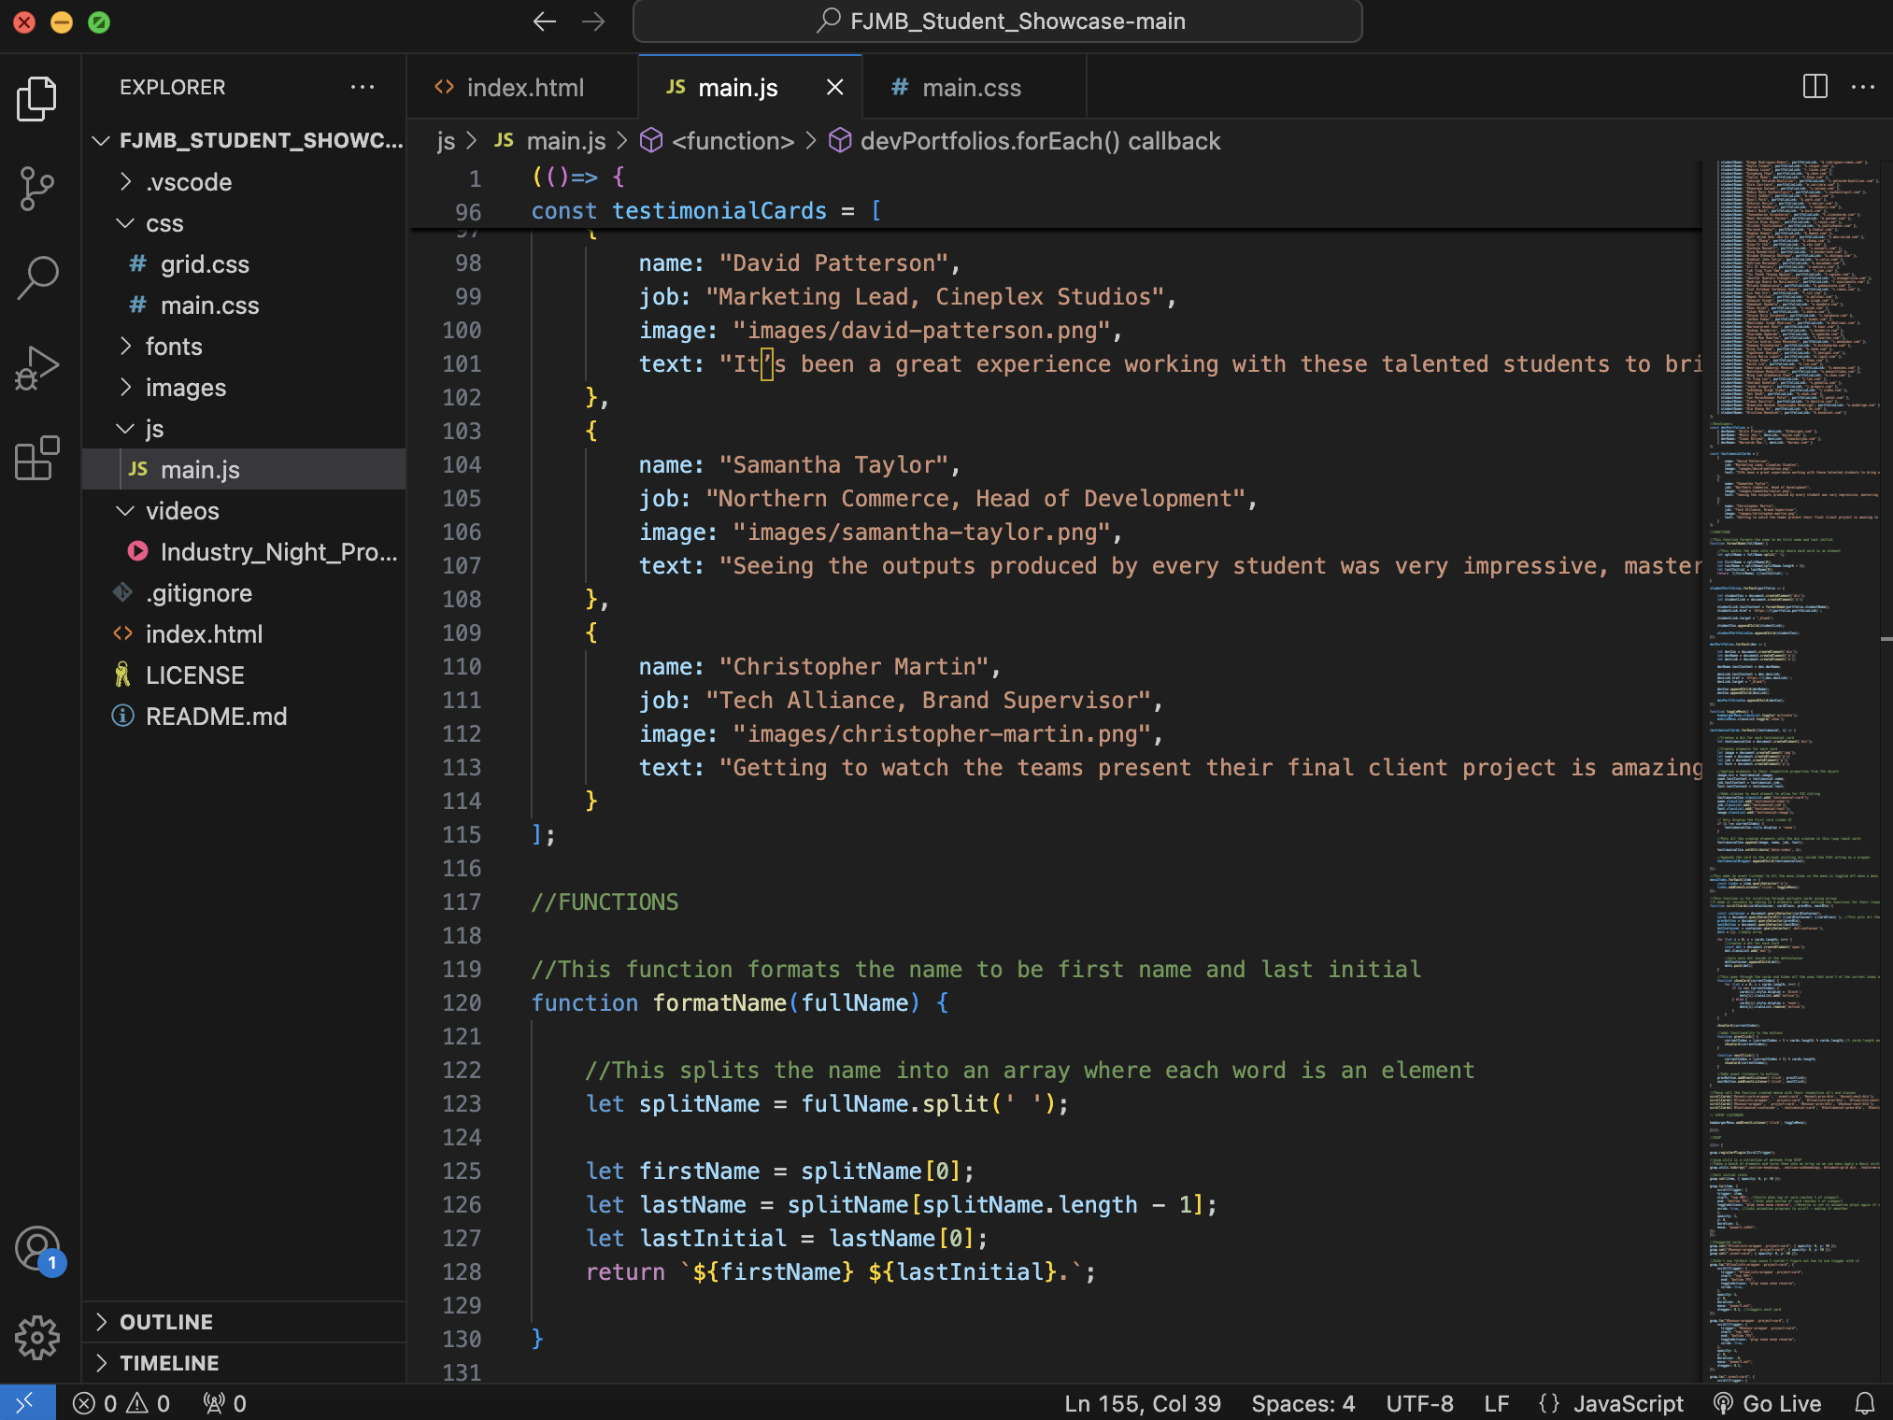Click the Accounts icon with badge
This screenshot has width=1893, height=1420.
pyautogui.click(x=37, y=1249)
